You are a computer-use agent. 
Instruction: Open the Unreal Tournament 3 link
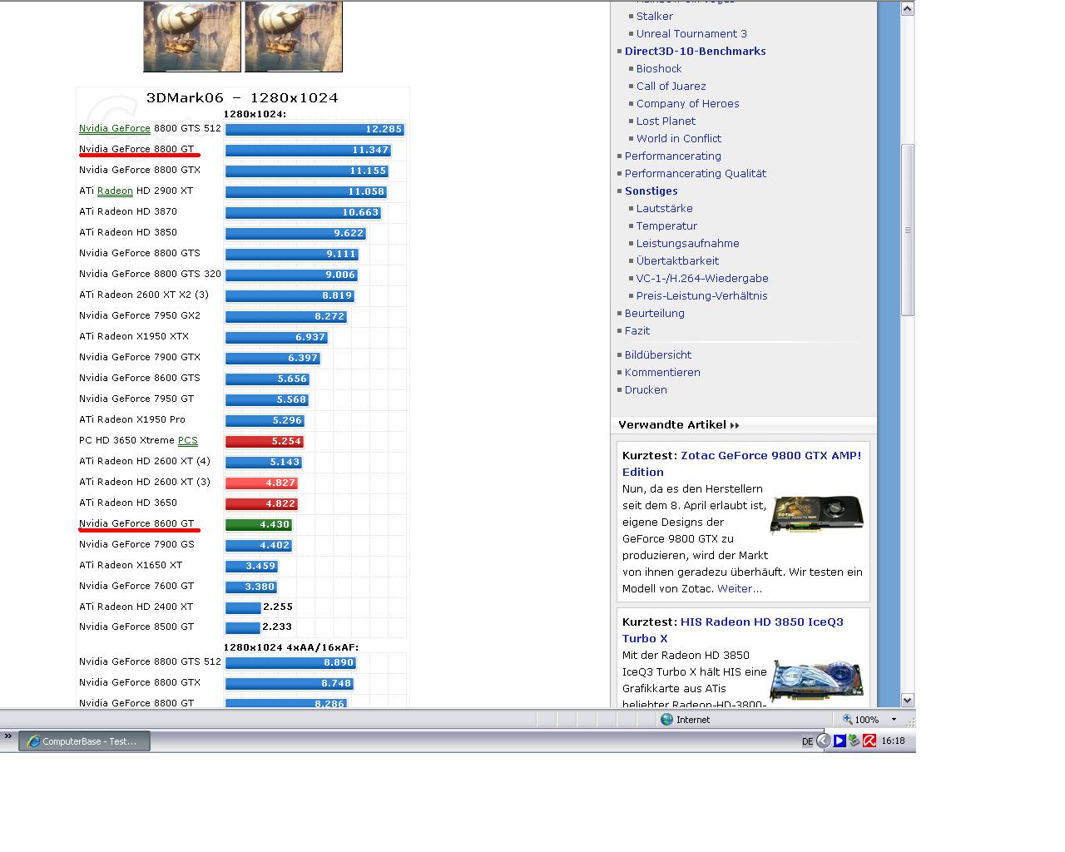click(x=691, y=33)
